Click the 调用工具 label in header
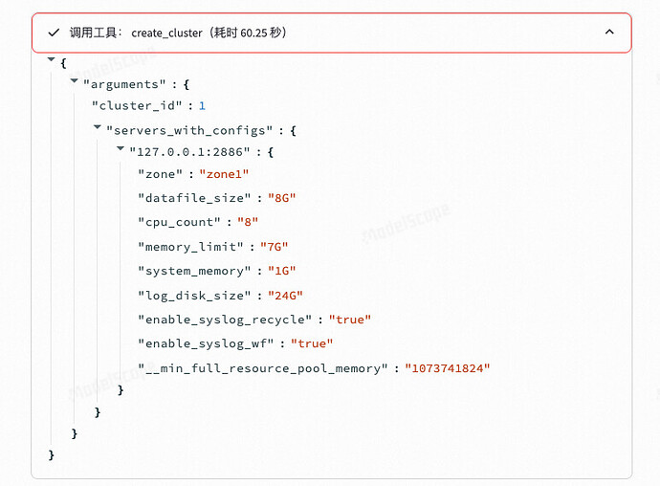Viewport: 660px width, 486px height. pyautogui.click(x=93, y=33)
